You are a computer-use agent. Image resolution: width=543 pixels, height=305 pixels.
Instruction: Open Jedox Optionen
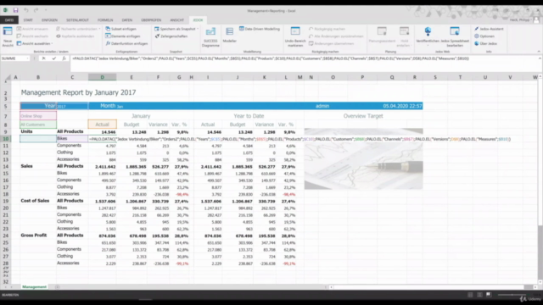coord(484,36)
